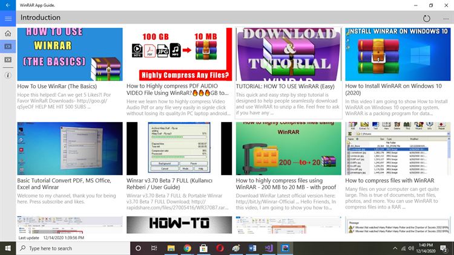Open the more options ellipsis menu
Screen dimensions: 454x255
(x=446, y=19)
